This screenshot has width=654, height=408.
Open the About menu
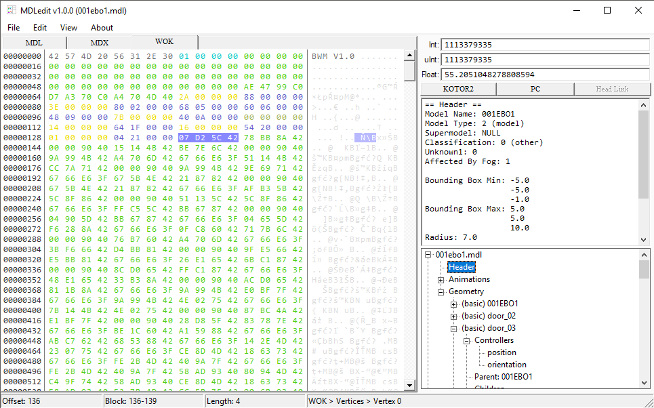tap(102, 28)
